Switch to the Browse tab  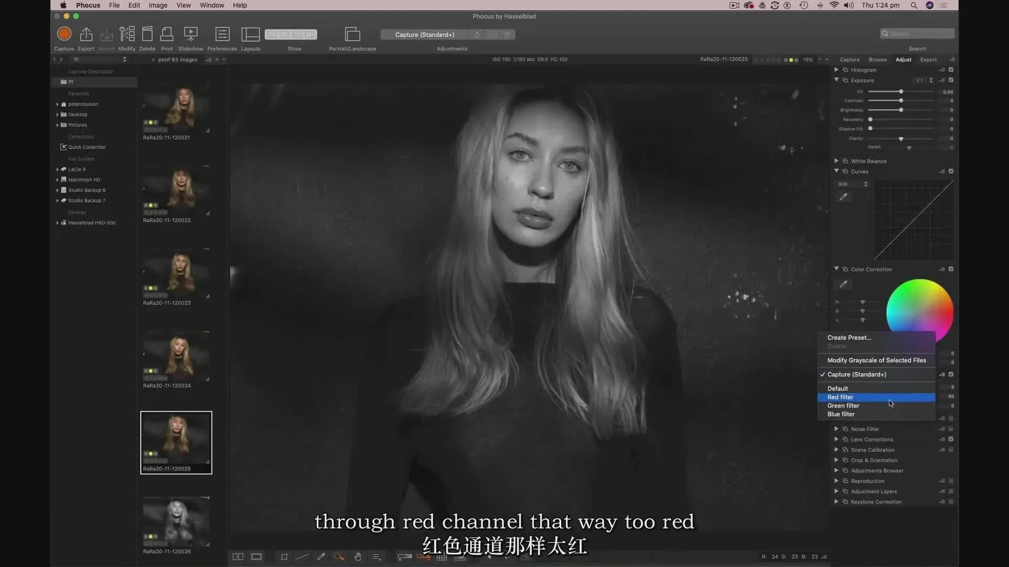(x=877, y=60)
